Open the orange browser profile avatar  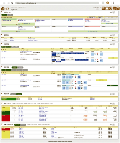tap(108, 3)
